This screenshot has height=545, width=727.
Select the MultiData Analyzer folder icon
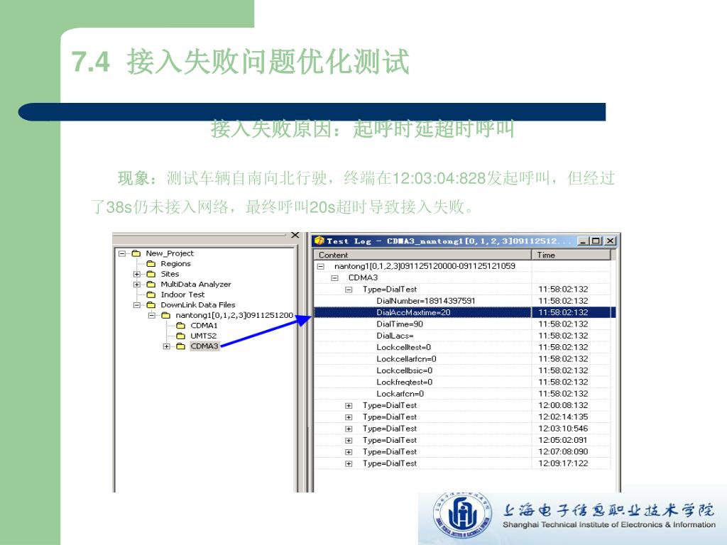(x=151, y=284)
